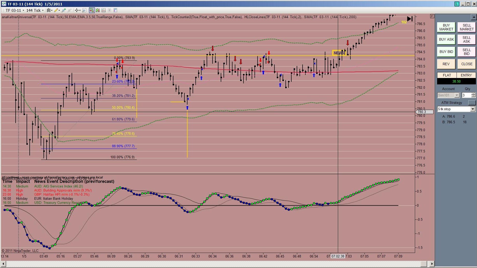Open the pencil drawing tools menu
Viewport: 477px width, 268px height.
pos(57,10)
